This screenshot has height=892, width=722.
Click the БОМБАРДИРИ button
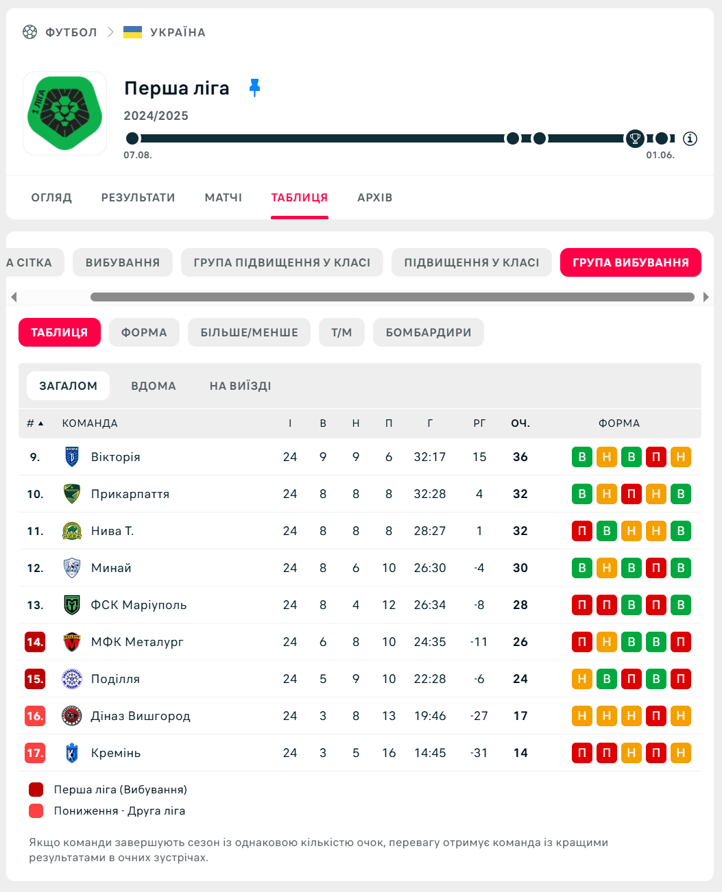tap(428, 332)
